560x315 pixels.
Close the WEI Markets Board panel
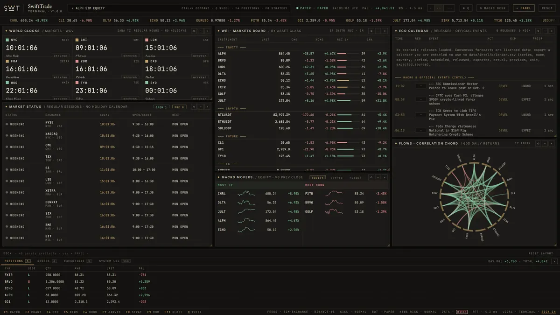[385, 31]
